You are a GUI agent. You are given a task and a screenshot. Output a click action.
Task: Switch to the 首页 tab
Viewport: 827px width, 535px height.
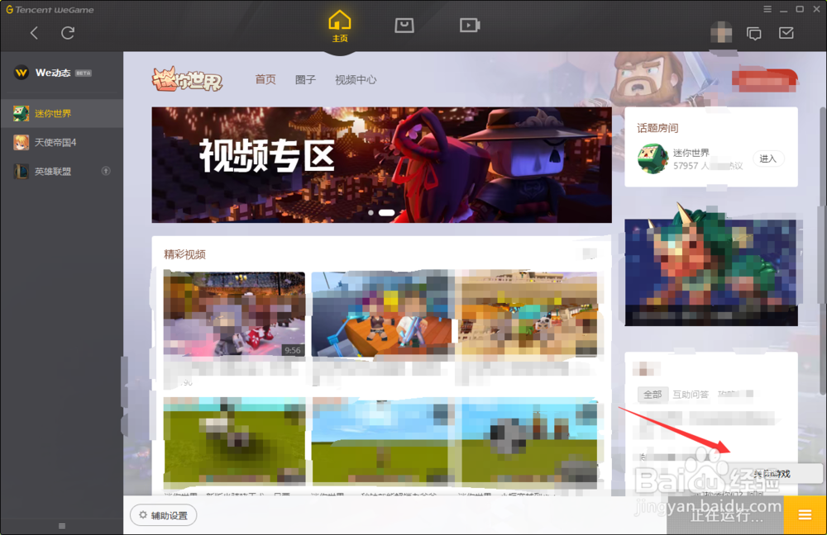tap(265, 79)
